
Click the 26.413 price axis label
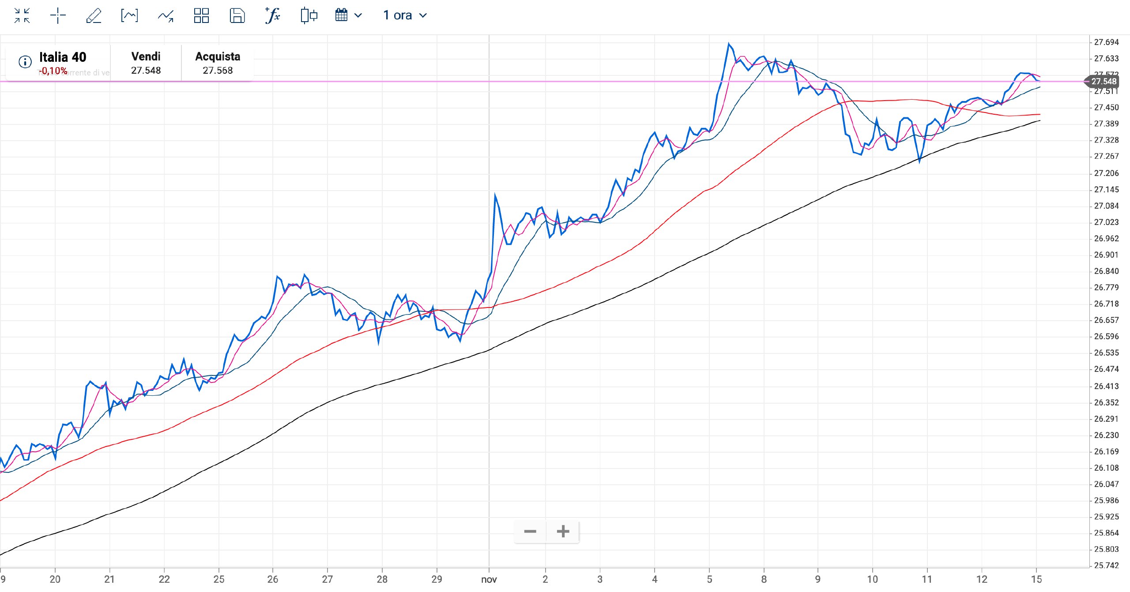[x=1106, y=386]
